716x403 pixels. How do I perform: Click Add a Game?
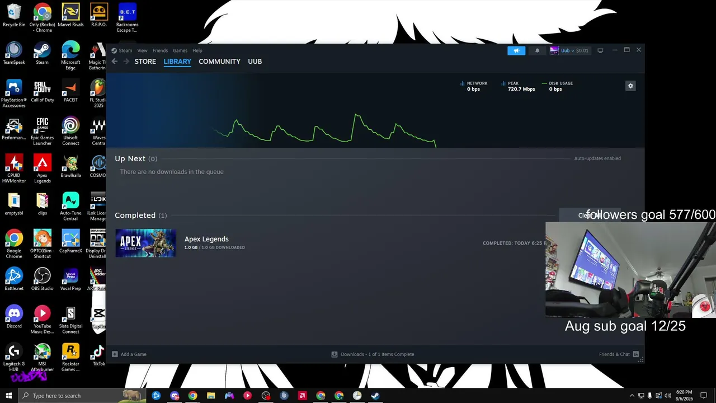tap(129, 354)
